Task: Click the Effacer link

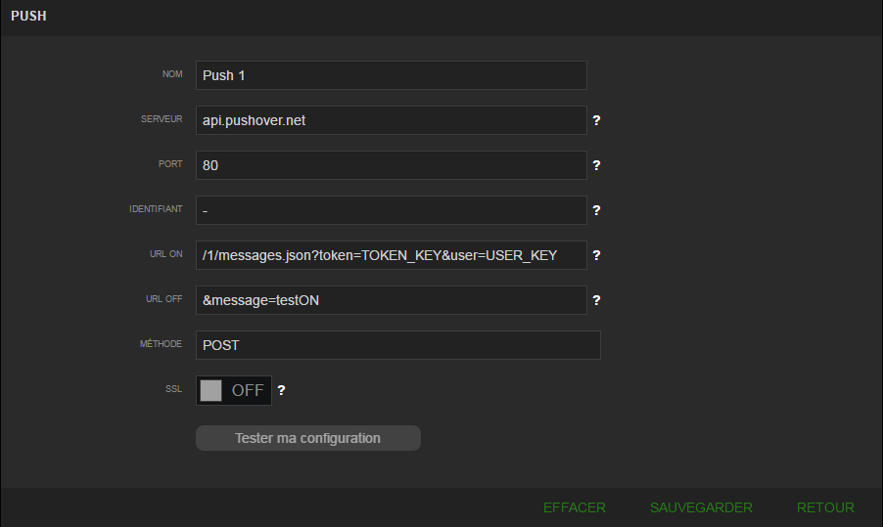Action: 574,507
